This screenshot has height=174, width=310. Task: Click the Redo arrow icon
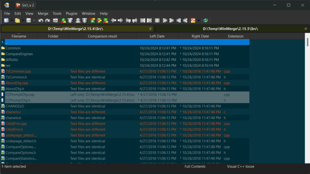point(48,21)
